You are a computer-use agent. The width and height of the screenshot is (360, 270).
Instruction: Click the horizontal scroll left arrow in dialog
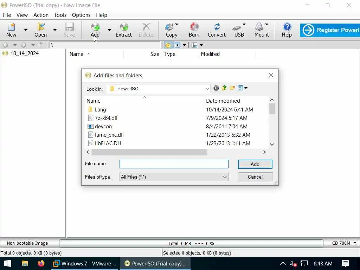(x=88, y=152)
